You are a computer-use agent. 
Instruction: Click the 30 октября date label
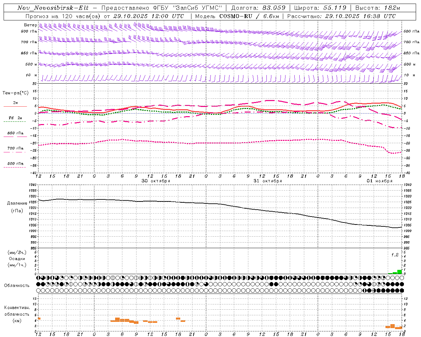(156, 181)
